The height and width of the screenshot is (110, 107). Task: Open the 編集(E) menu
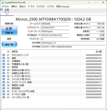pyautogui.click(x=14, y=6)
